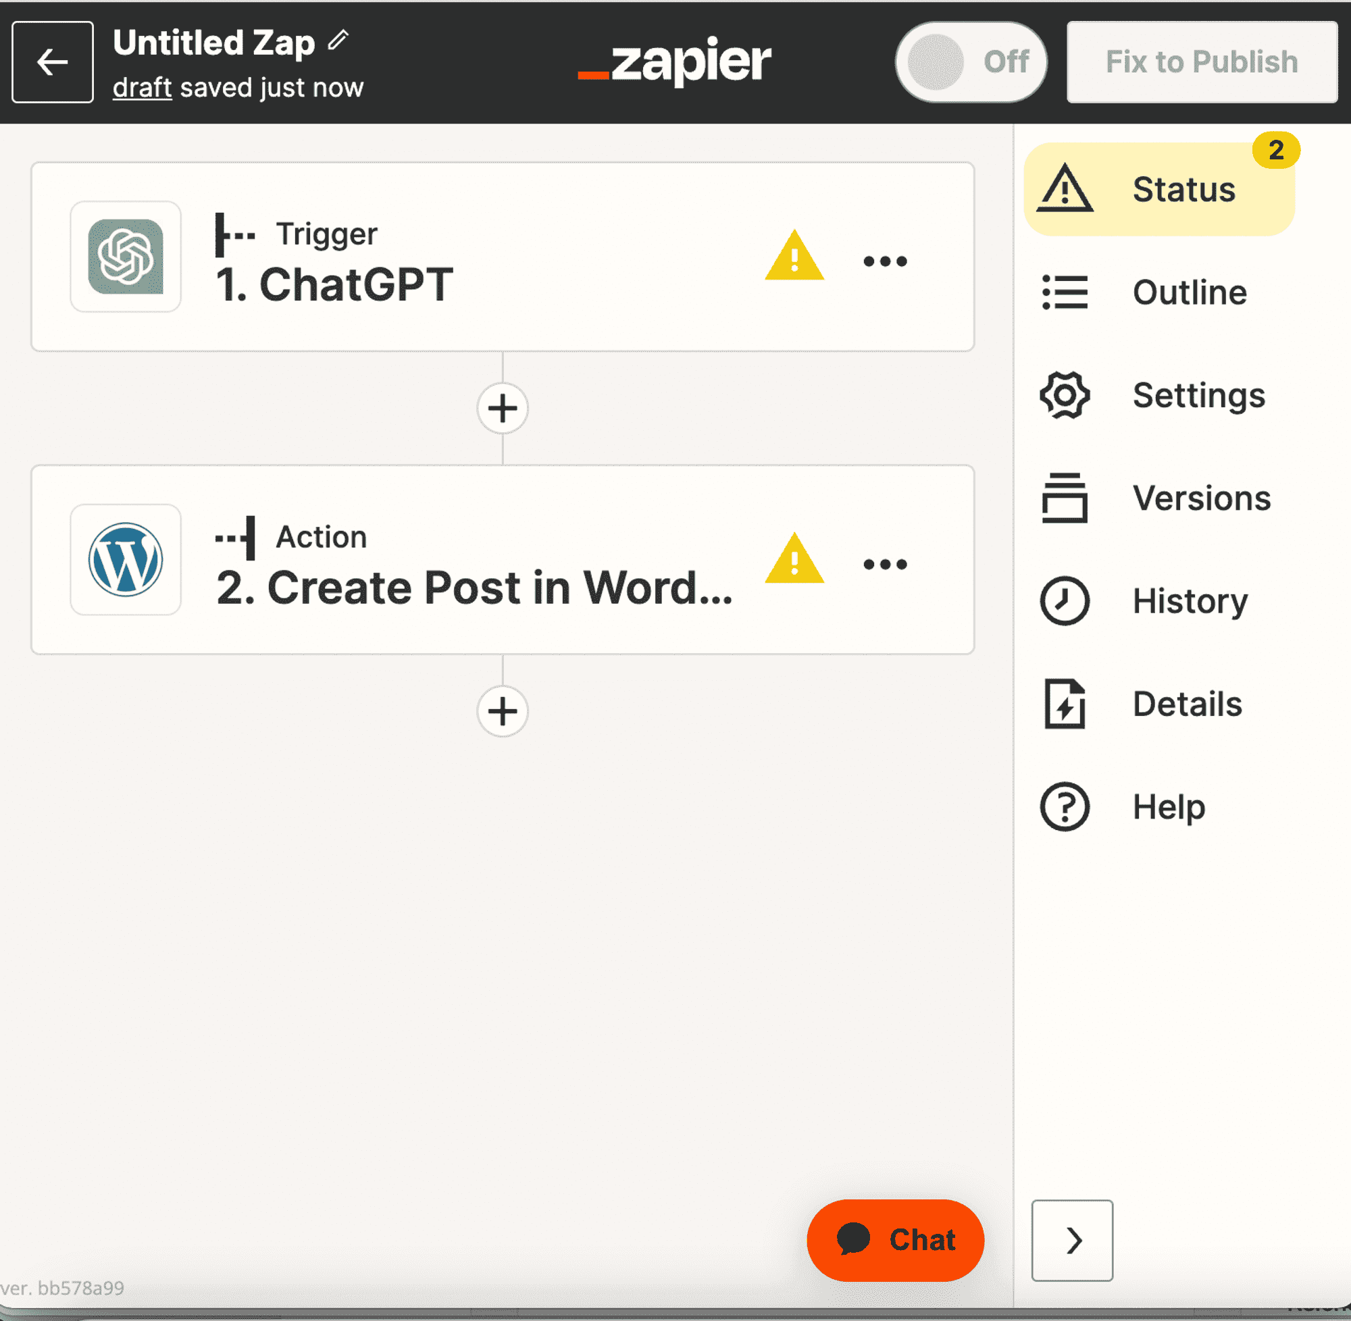Add a step after the ChatGPT trigger
This screenshot has height=1321, width=1351.
coord(503,408)
